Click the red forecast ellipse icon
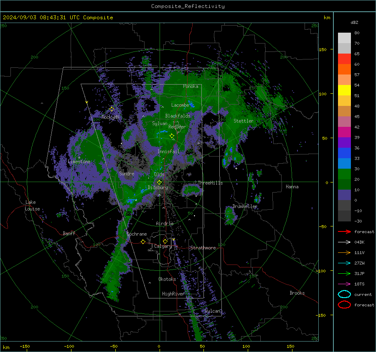This screenshot has height=352, width=376. pyautogui.click(x=344, y=305)
